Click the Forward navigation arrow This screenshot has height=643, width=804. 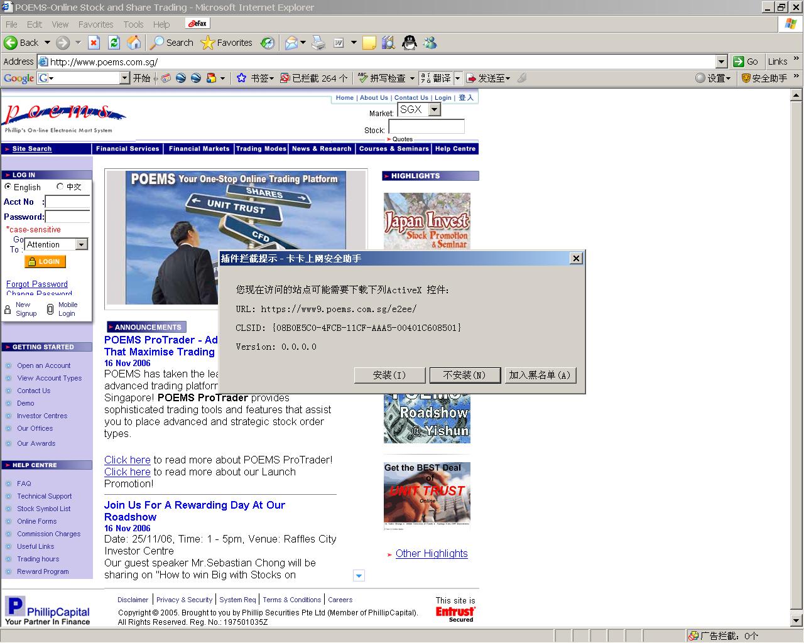62,43
